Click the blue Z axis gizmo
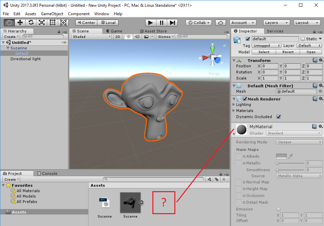Screen dimensions: 324x226 pyautogui.click(x=218, y=60)
